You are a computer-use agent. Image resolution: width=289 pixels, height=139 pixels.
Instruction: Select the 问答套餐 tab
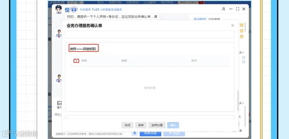pos(214,19)
